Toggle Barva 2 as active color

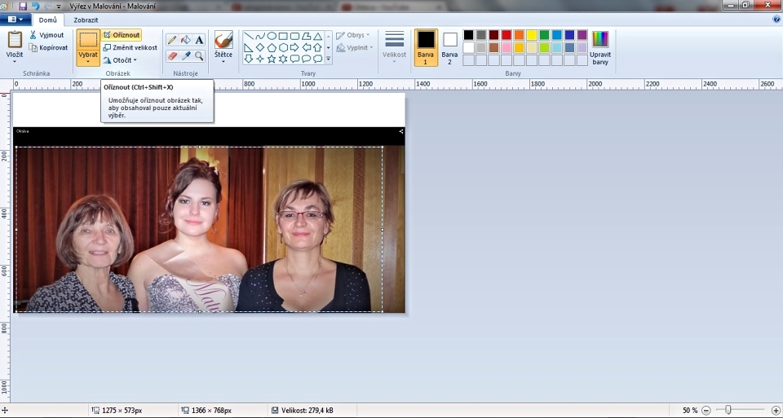[x=450, y=46]
